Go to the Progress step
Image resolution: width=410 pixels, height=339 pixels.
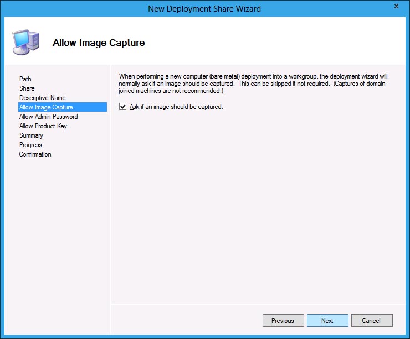[x=30, y=145]
